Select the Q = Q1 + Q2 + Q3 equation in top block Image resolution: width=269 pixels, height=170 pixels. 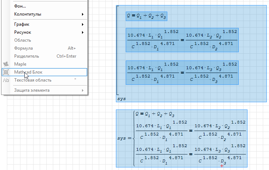(147, 16)
